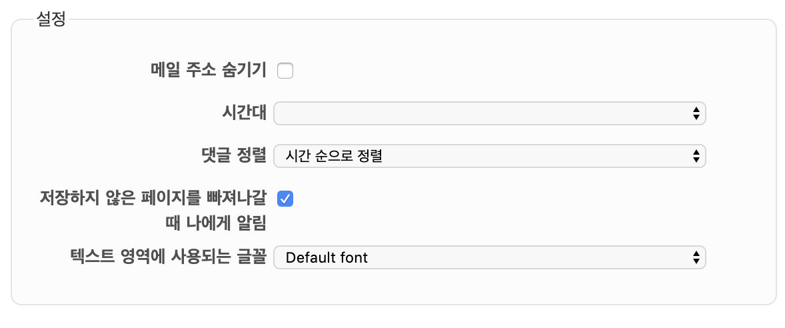This screenshot has width=785, height=328.
Task: Click the up arrow of Default font select
Action: click(696, 253)
